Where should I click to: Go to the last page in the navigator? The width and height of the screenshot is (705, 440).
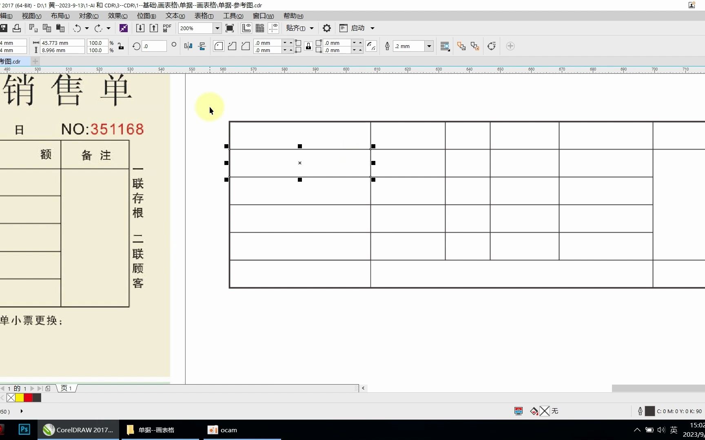point(40,388)
